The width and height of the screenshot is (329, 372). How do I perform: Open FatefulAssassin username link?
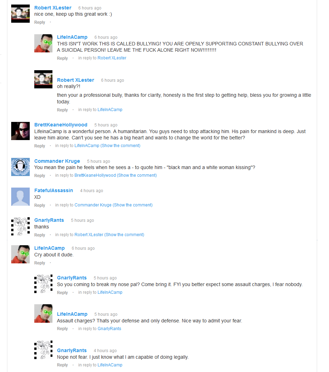point(54,190)
